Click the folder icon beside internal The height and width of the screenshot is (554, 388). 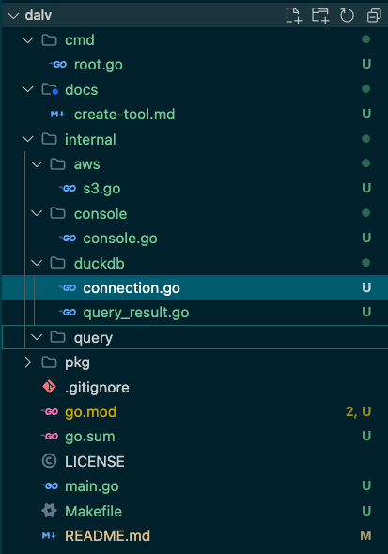(x=49, y=139)
